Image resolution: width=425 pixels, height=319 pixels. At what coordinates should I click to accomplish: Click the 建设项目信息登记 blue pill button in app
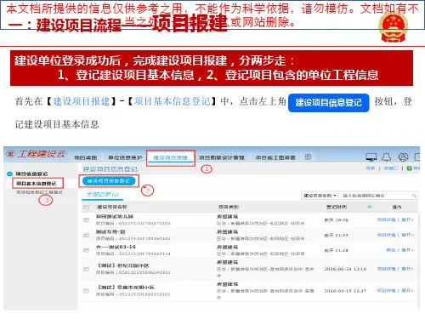109,181
